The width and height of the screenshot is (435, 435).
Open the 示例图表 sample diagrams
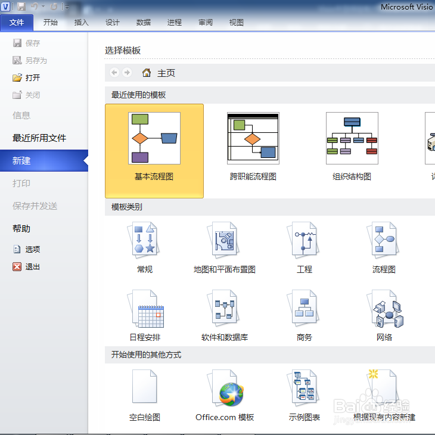[x=304, y=395]
